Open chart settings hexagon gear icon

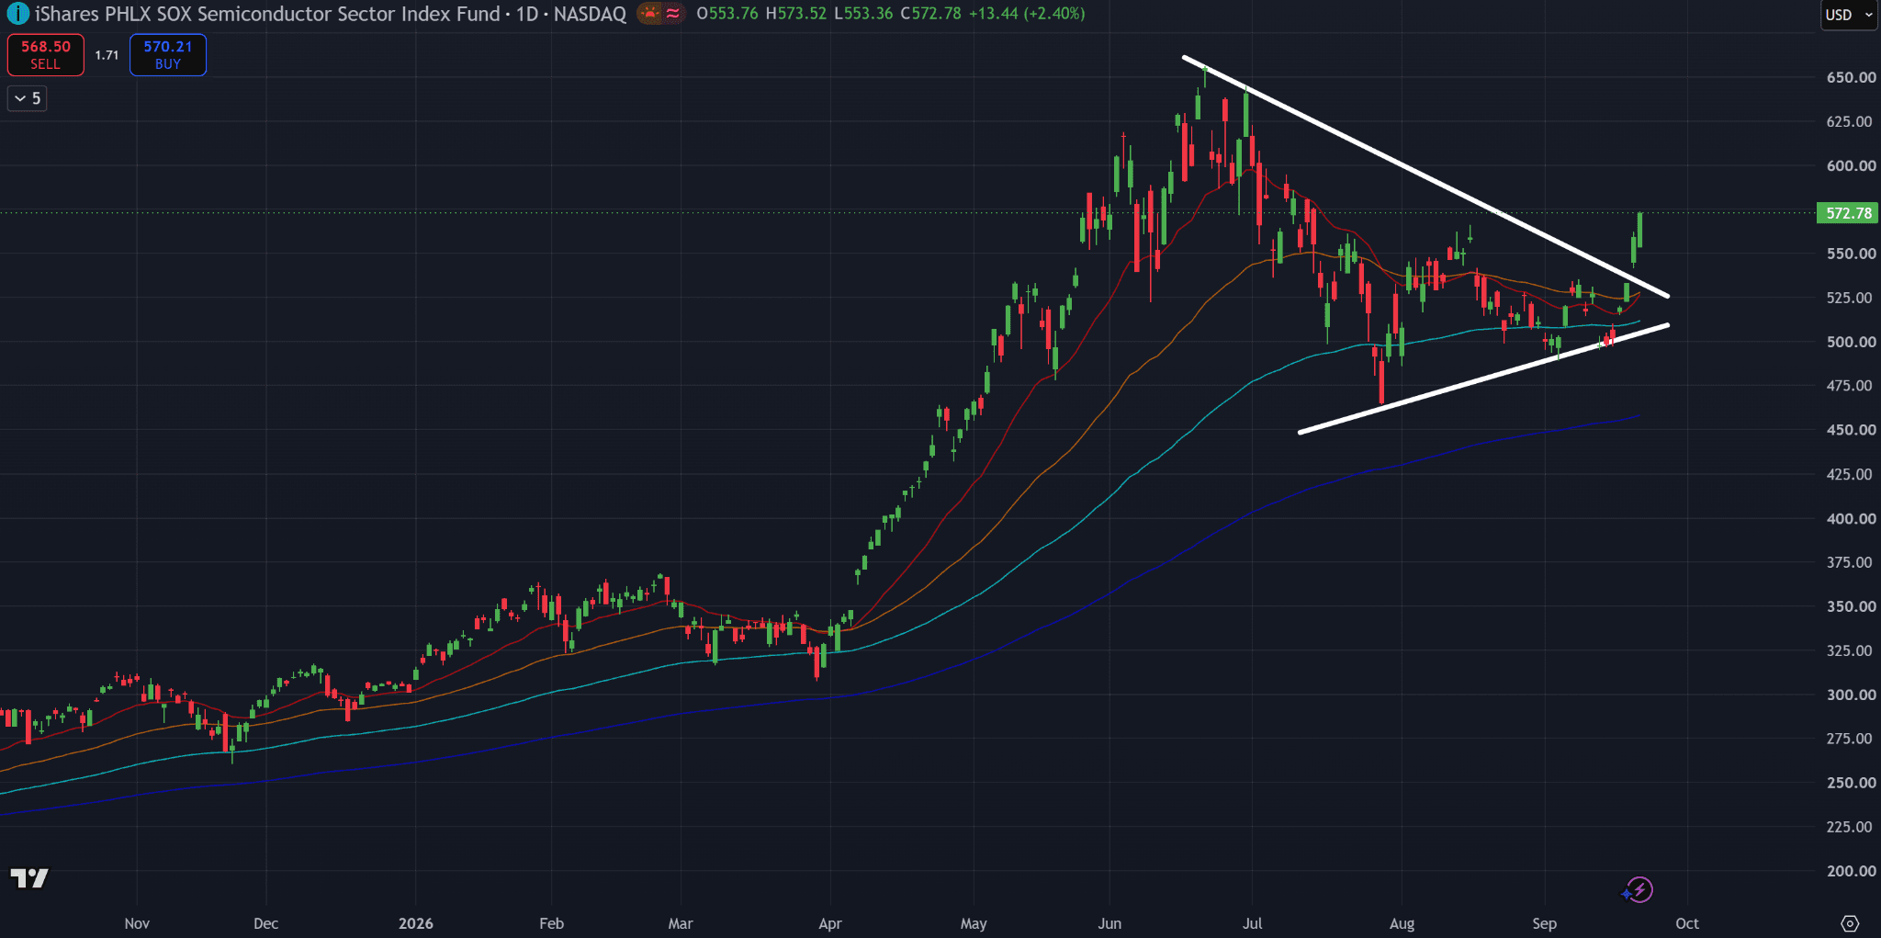click(1850, 923)
